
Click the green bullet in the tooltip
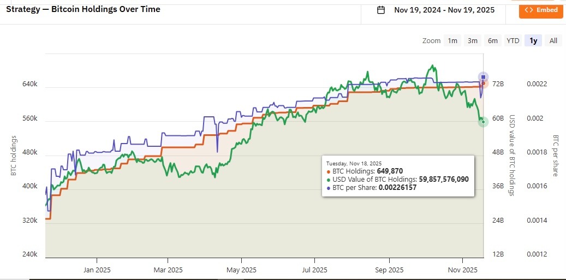click(329, 179)
